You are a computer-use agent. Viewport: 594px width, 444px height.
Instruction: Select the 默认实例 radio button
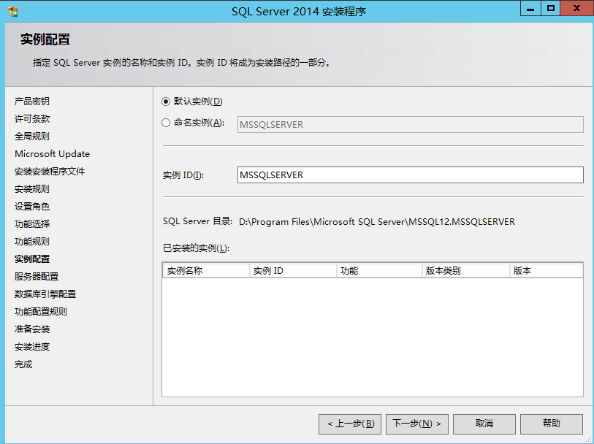(166, 102)
